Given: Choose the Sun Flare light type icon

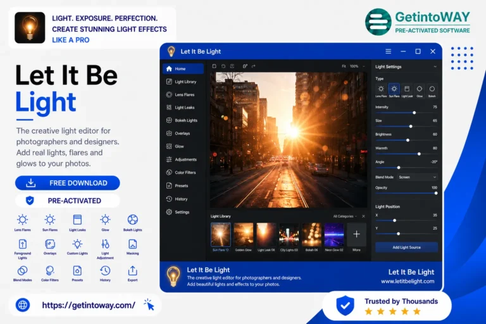Looking at the screenshot, I should [x=394, y=89].
